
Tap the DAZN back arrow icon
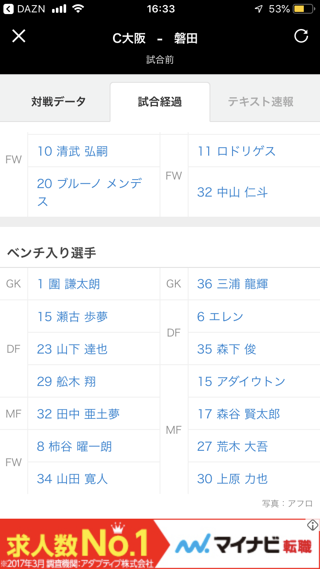click(x=9, y=9)
